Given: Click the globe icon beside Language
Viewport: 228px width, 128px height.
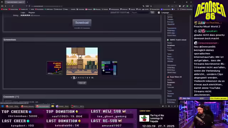Looking at the screenshot, I should [x=159, y=13].
